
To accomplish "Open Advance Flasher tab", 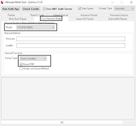I will point(89,15).
